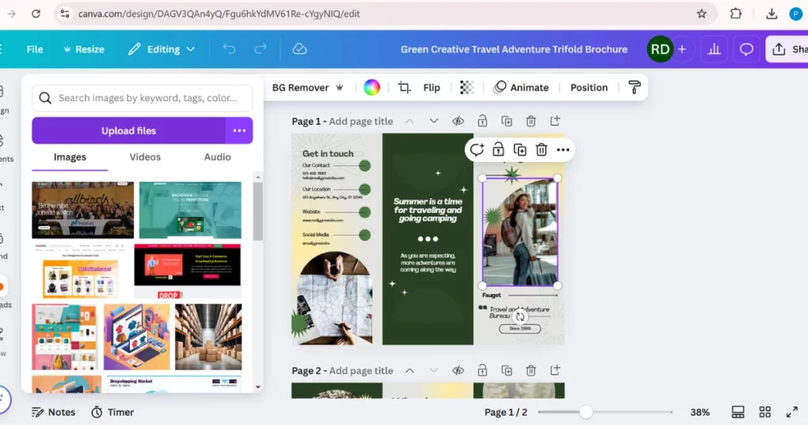This screenshot has width=808, height=425.
Task: Open the 38% zoom level menu
Action: [x=699, y=412]
